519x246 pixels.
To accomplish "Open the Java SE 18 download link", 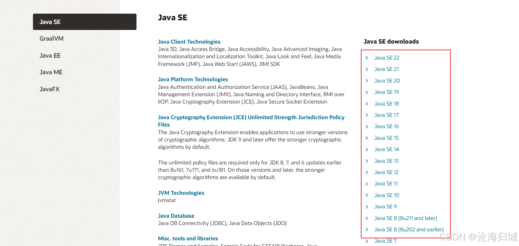I will click(386, 104).
